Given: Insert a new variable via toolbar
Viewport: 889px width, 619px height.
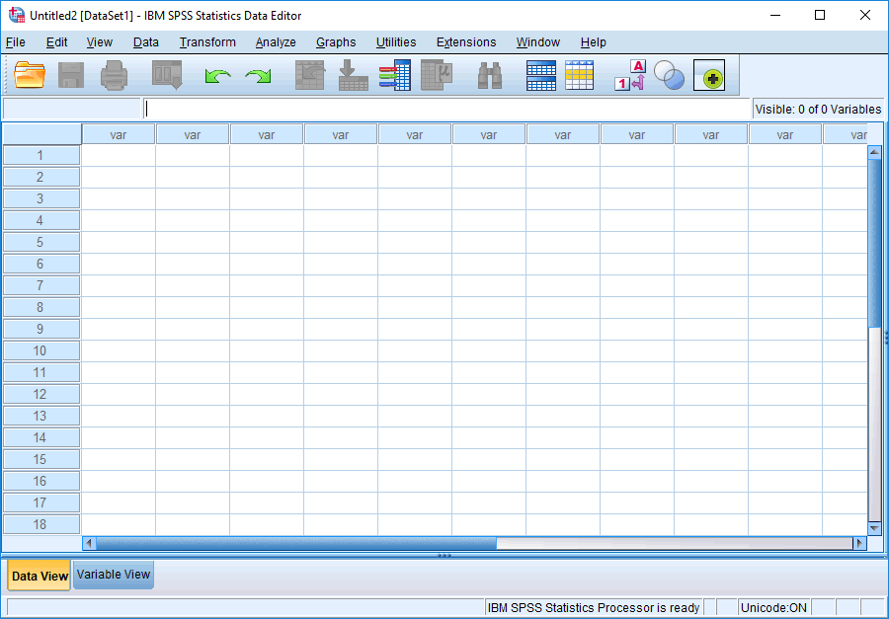Looking at the screenshot, I should pos(580,75).
